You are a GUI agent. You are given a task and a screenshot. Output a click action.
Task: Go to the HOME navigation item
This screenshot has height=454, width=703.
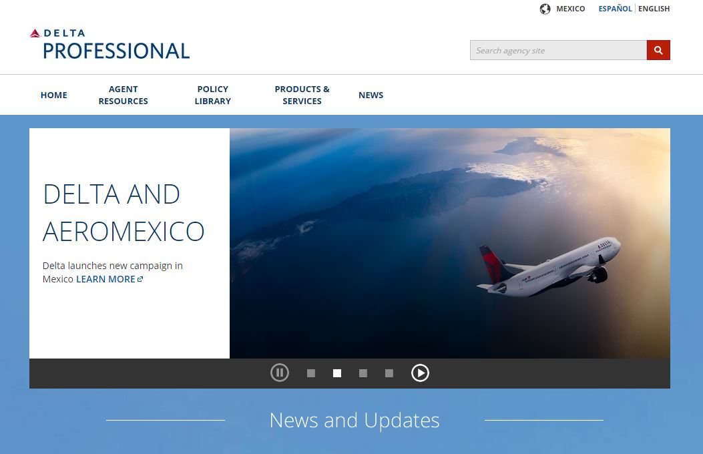pyautogui.click(x=53, y=95)
